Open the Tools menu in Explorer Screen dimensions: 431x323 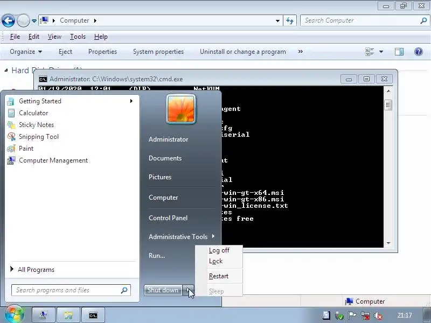[78, 37]
